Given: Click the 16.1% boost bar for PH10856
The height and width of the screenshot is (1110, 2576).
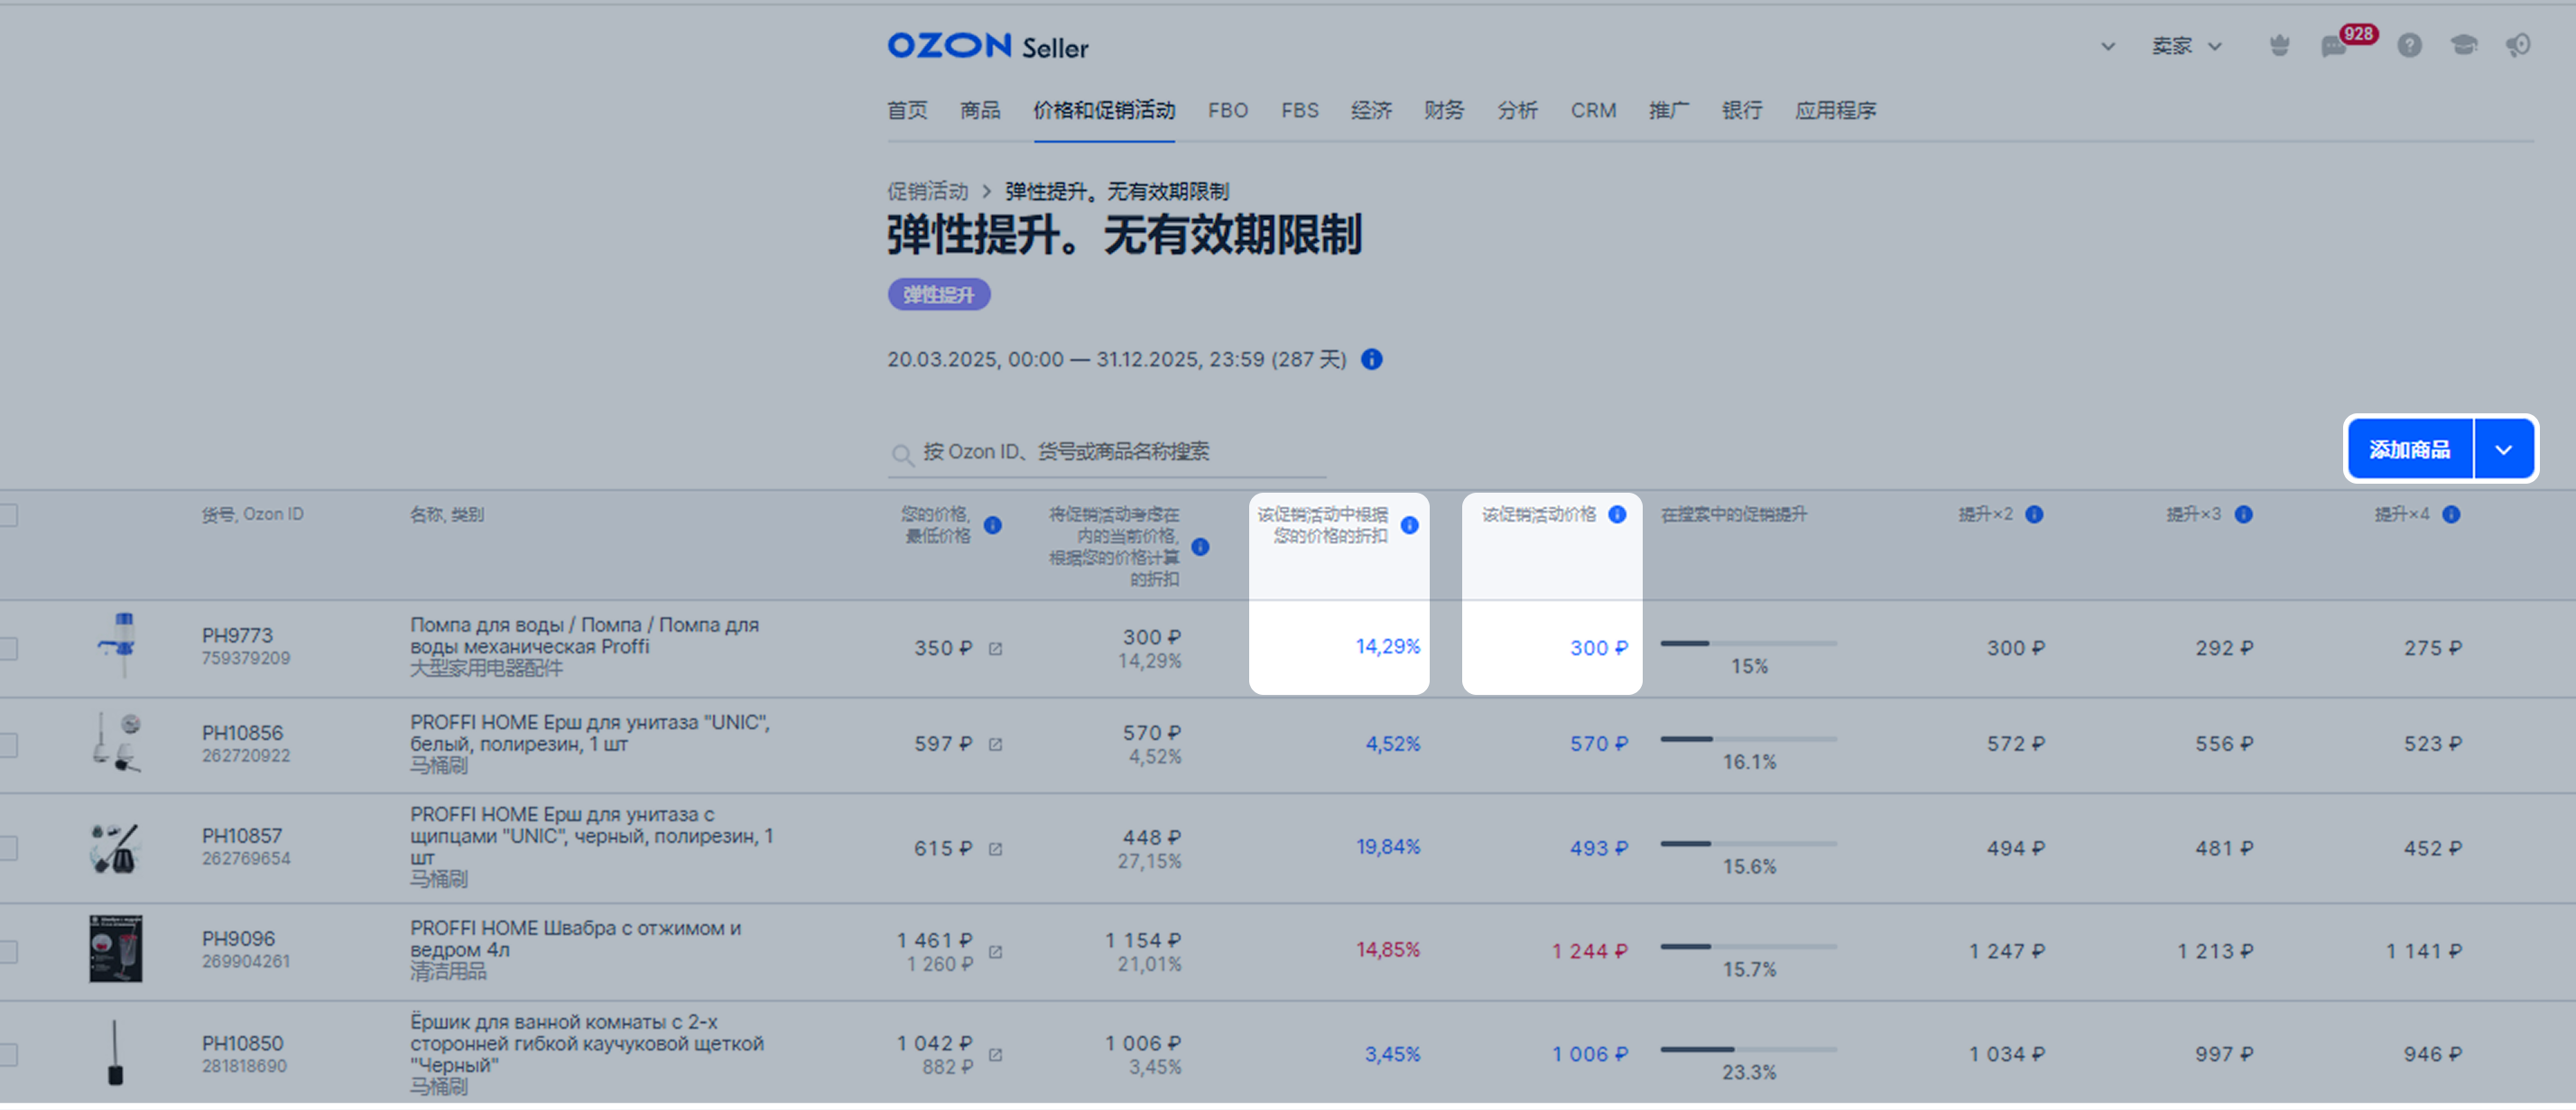Looking at the screenshot, I should [1748, 740].
